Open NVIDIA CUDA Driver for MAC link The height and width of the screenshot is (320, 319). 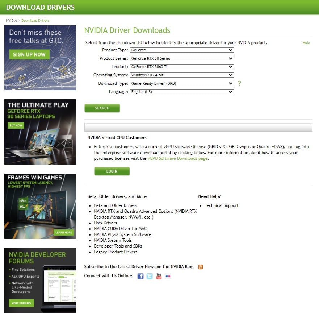pyautogui.click(x=120, y=229)
